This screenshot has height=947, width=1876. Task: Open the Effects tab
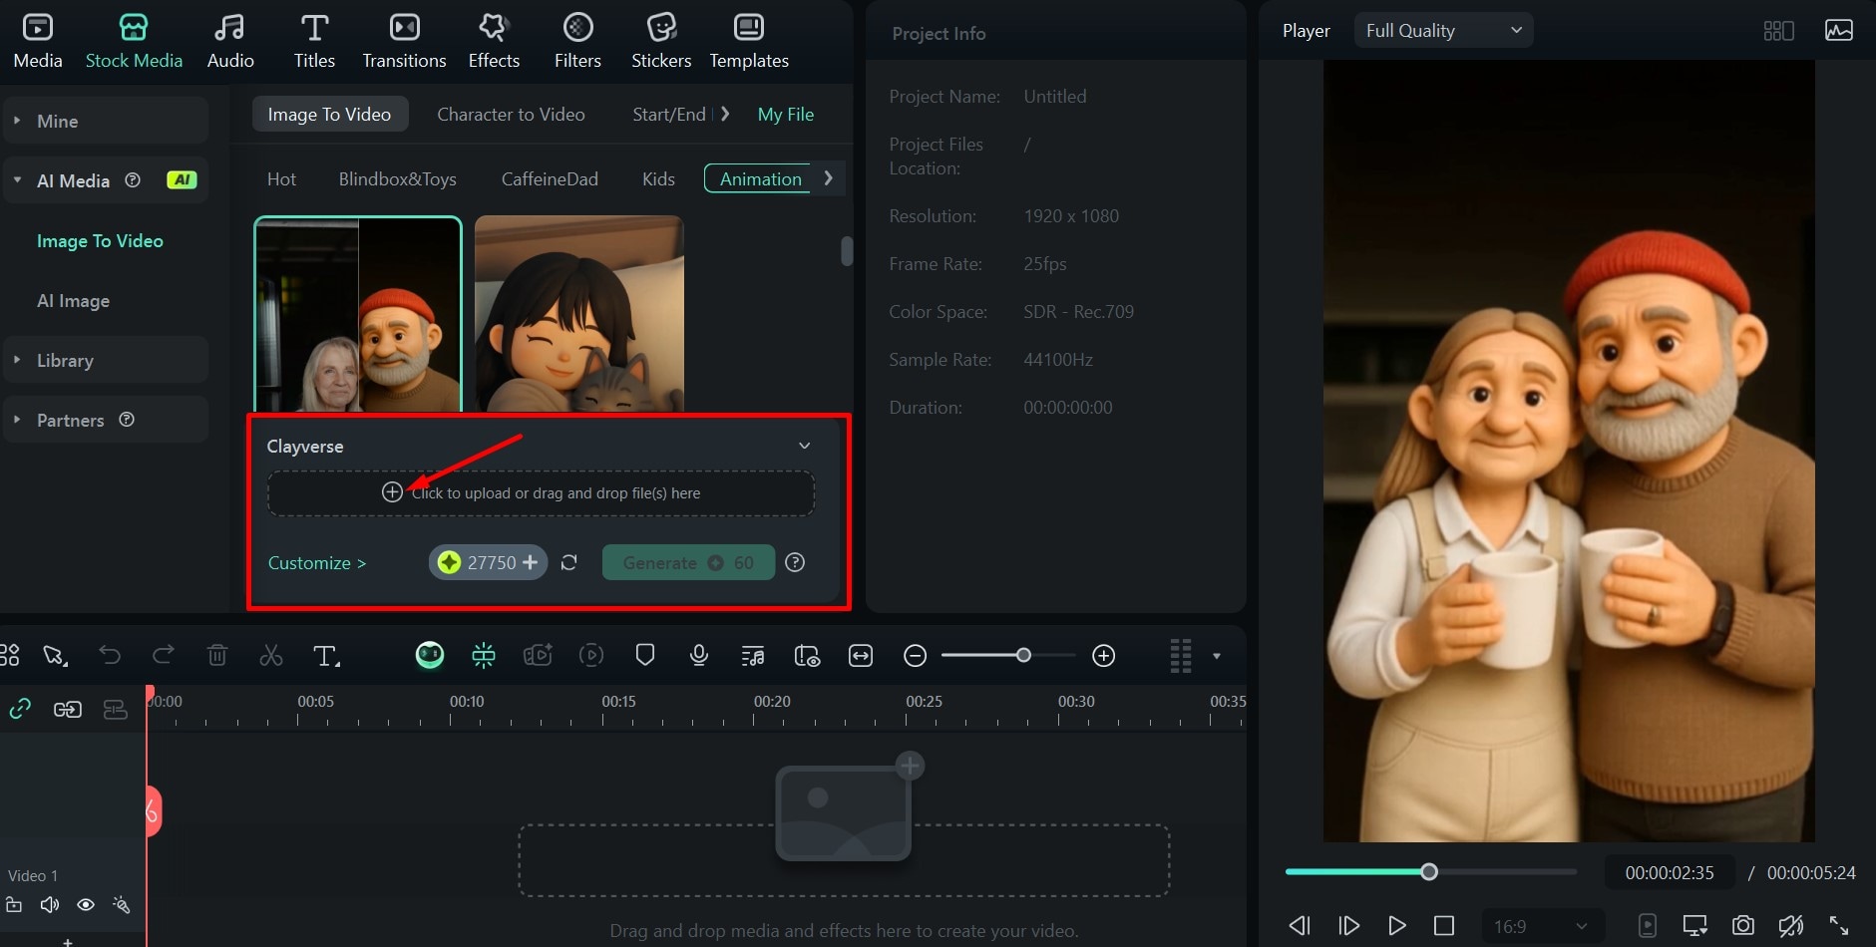tap(494, 43)
